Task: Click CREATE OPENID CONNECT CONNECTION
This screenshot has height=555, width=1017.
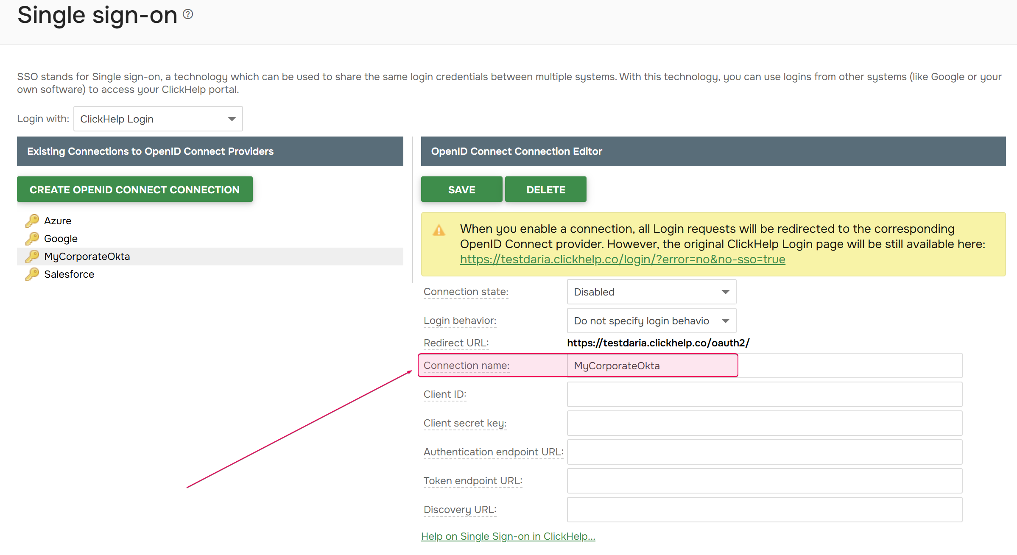Action: pyautogui.click(x=134, y=189)
